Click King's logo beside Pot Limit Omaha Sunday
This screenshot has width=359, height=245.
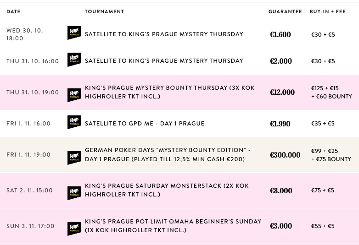pos(74,229)
